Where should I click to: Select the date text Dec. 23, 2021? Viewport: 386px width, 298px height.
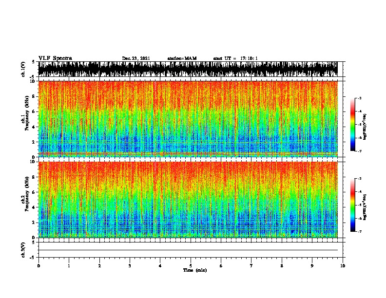pyautogui.click(x=136, y=58)
